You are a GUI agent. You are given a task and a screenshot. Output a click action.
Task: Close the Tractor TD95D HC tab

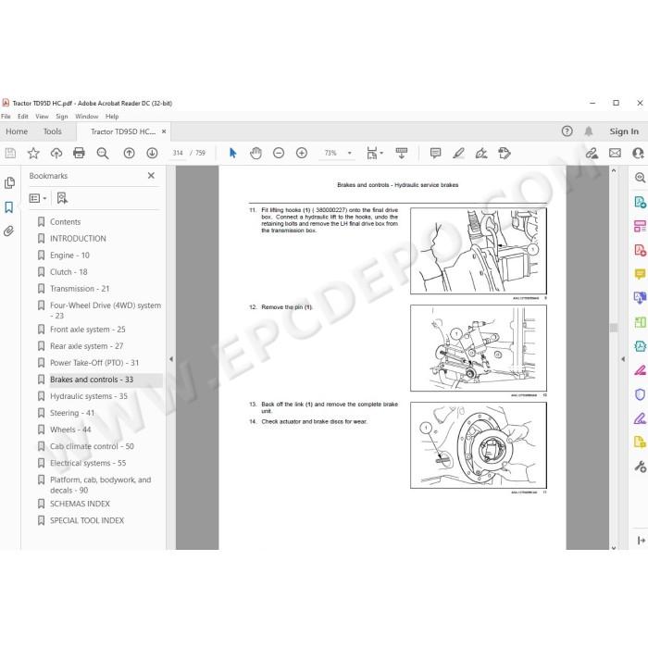pyautogui.click(x=164, y=131)
